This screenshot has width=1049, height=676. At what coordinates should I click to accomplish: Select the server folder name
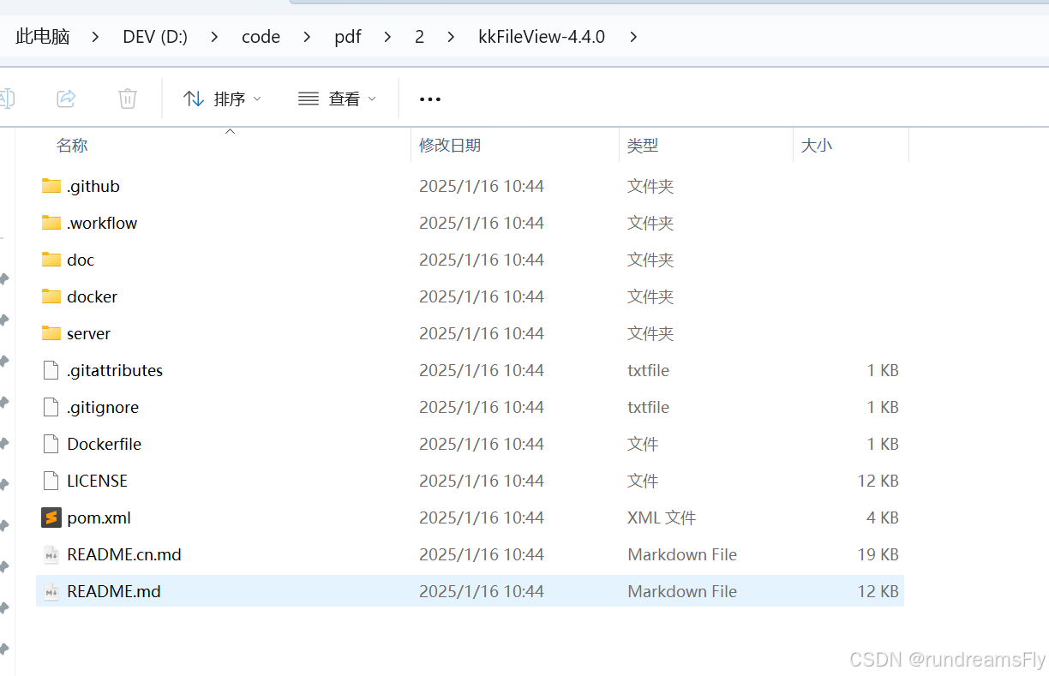pos(88,333)
